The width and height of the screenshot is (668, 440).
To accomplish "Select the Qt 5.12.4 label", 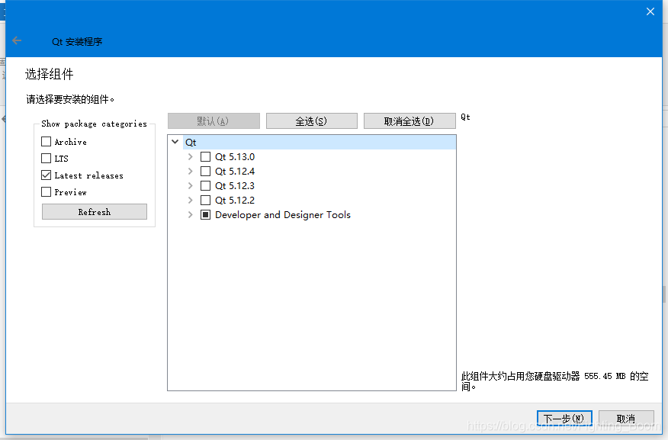I will pyautogui.click(x=235, y=172).
